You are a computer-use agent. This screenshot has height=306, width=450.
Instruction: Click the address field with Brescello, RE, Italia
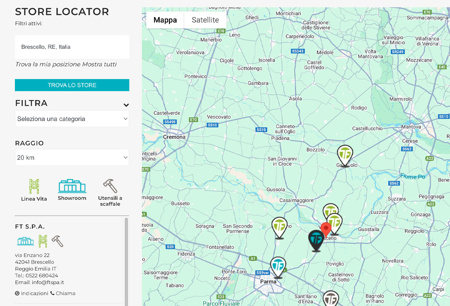point(72,47)
